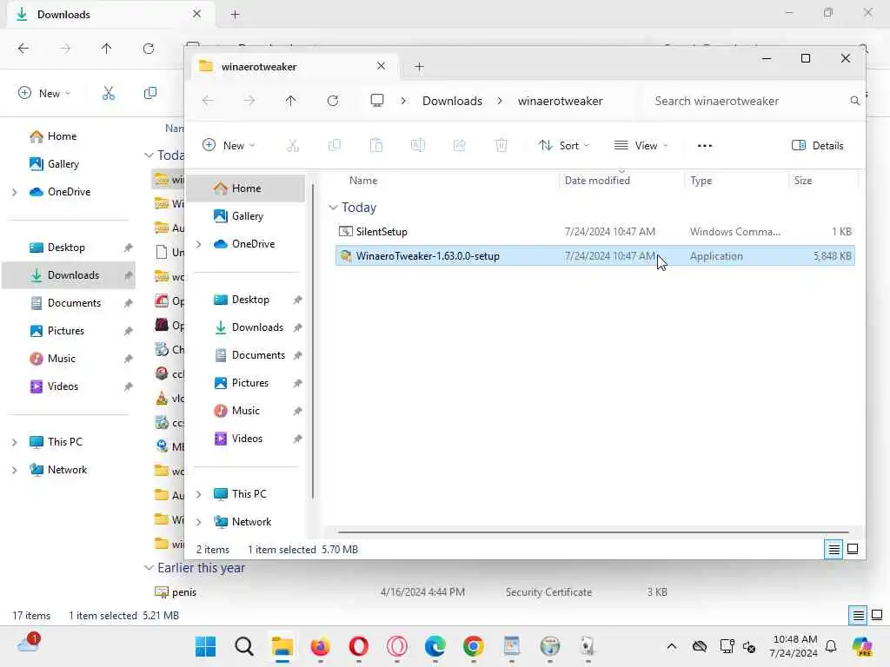Switch winaerotweaker window to large thumbnails view
890x667 pixels.
coord(853,549)
